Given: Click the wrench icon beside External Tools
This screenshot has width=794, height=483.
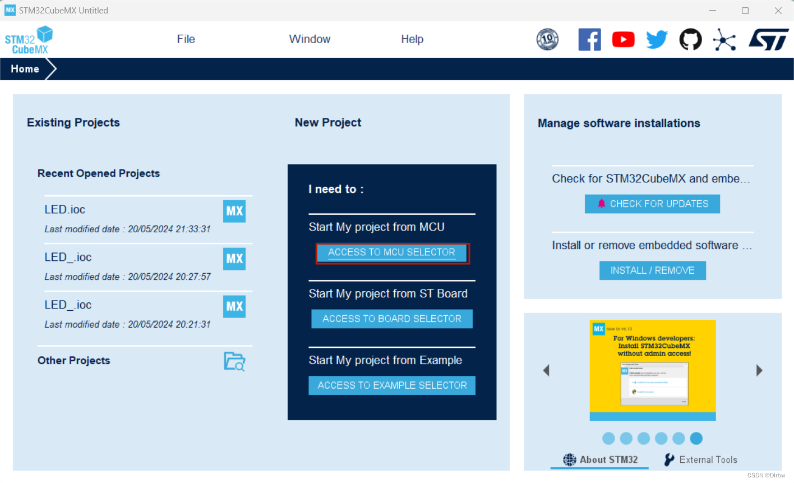Looking at the screenshot, I should click(x=670, y=459).
